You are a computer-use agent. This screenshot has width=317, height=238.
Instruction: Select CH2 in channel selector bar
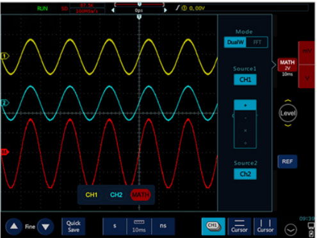(116, 195)
